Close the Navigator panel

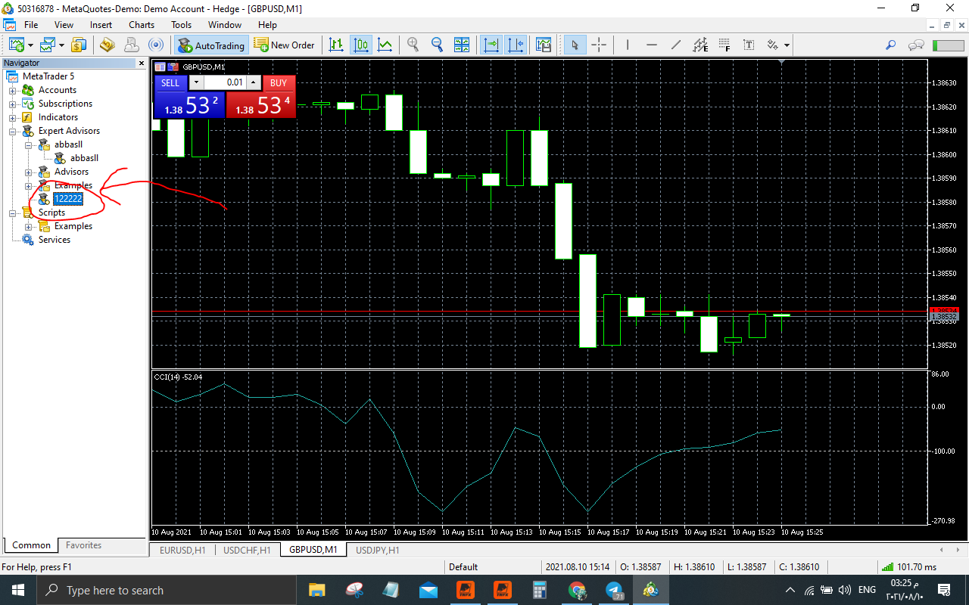[x=141, y=63]
